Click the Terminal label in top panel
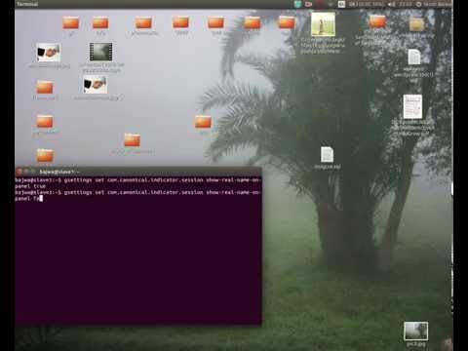This screenshot has width=468, height=351. click(27, 4)
